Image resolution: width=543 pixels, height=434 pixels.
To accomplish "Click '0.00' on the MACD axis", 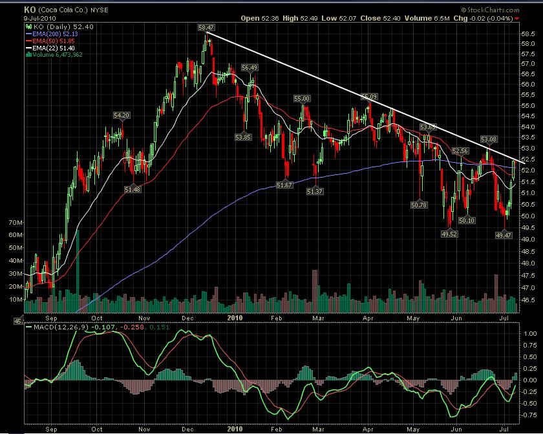I will click(x=530, y=380).
